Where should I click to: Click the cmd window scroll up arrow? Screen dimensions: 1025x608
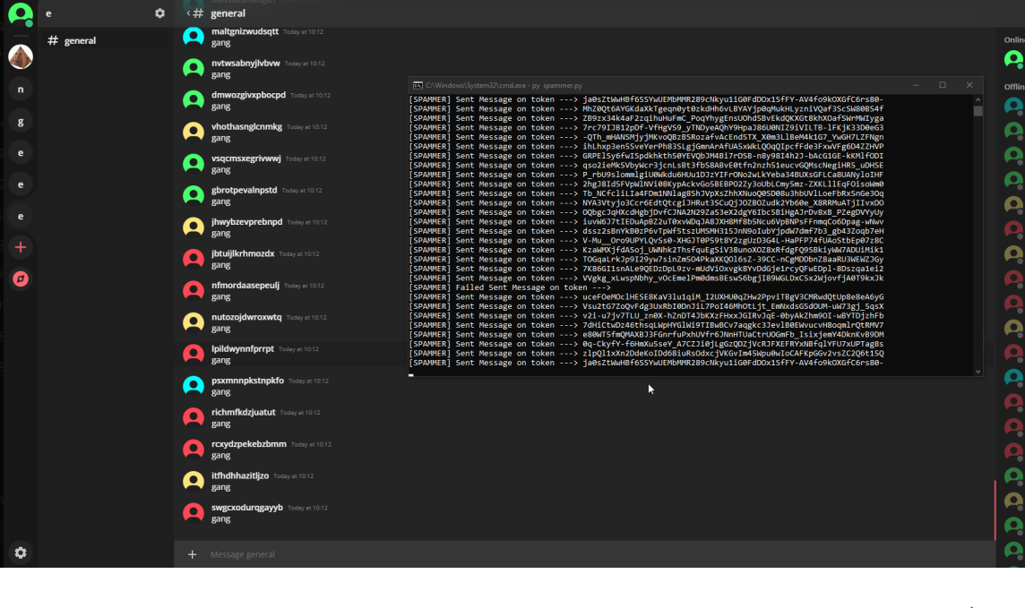coord(978,100)
